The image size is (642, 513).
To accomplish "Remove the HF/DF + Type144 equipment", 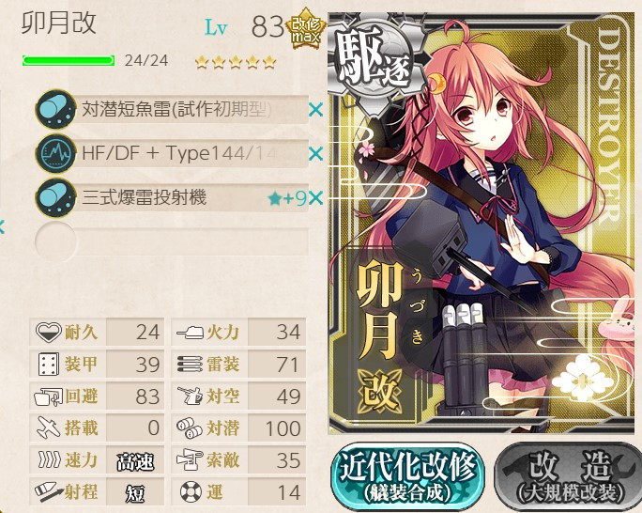I will (315, 154).
